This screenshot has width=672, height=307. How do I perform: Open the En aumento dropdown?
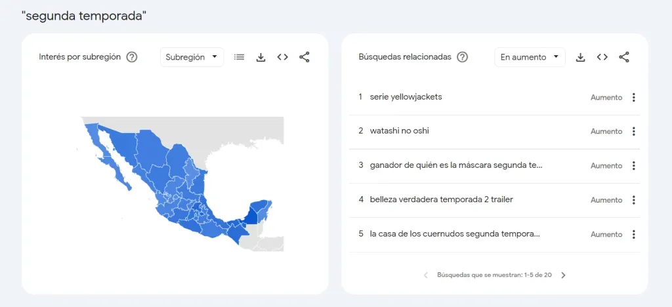[x=530, y=57]
